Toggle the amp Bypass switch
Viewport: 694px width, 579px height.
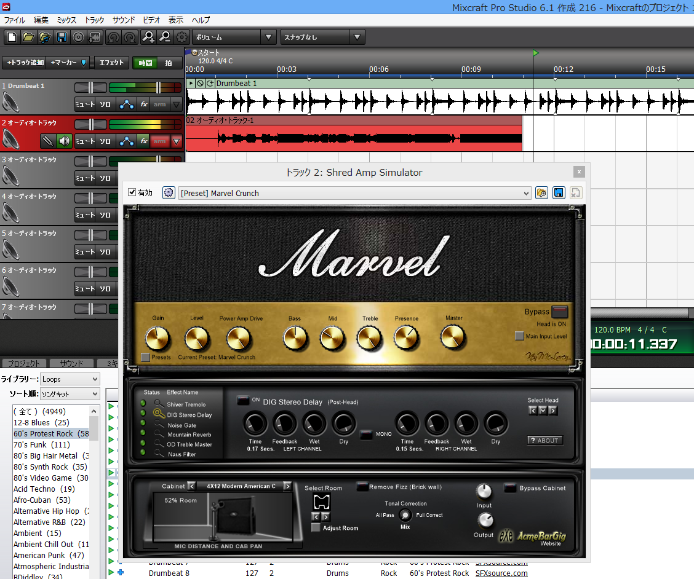559,312
